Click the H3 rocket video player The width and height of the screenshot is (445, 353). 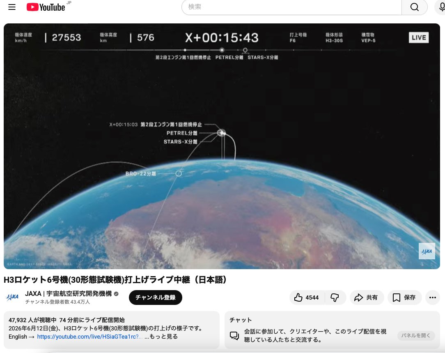[x=222, y=146]
